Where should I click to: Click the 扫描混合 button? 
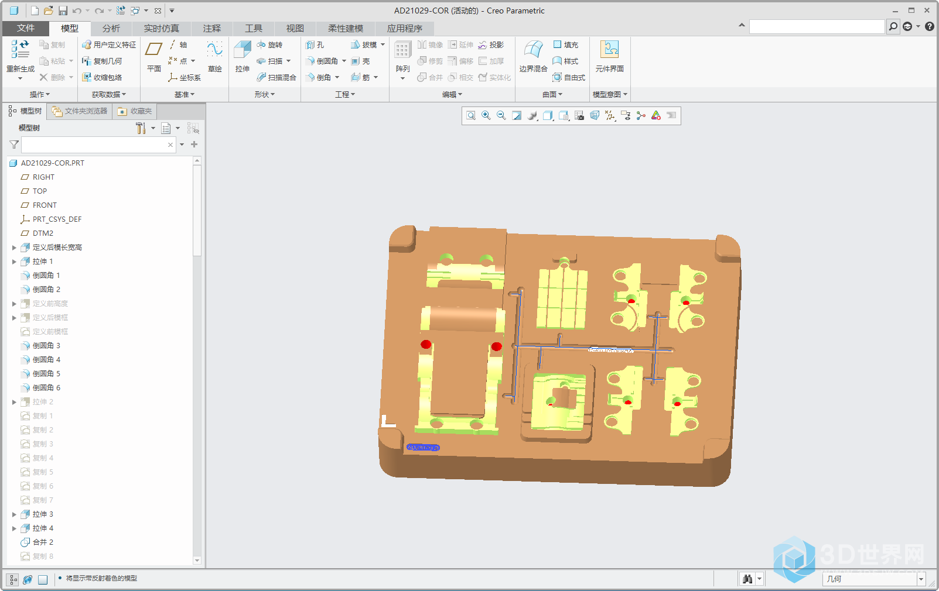coord(276,77)
